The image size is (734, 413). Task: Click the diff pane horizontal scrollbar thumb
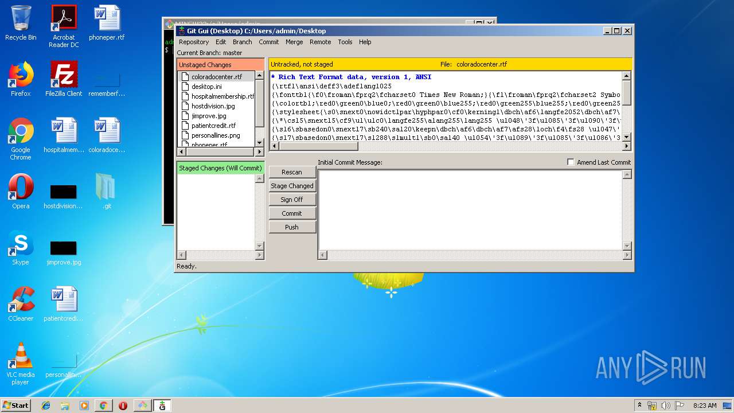[x=318, y=146]
